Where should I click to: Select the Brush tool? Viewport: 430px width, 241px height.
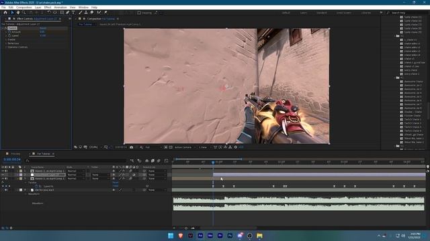click(x=81, y=13)
